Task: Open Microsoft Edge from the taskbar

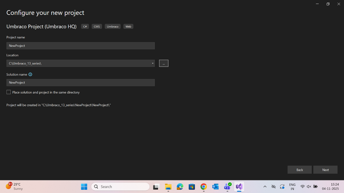Action: coord(180,187)
